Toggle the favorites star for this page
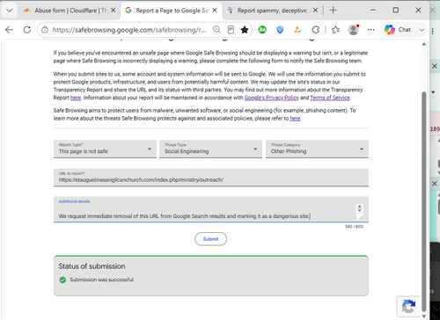This screenshot has width=440, height=320. (x=245, y=30)
